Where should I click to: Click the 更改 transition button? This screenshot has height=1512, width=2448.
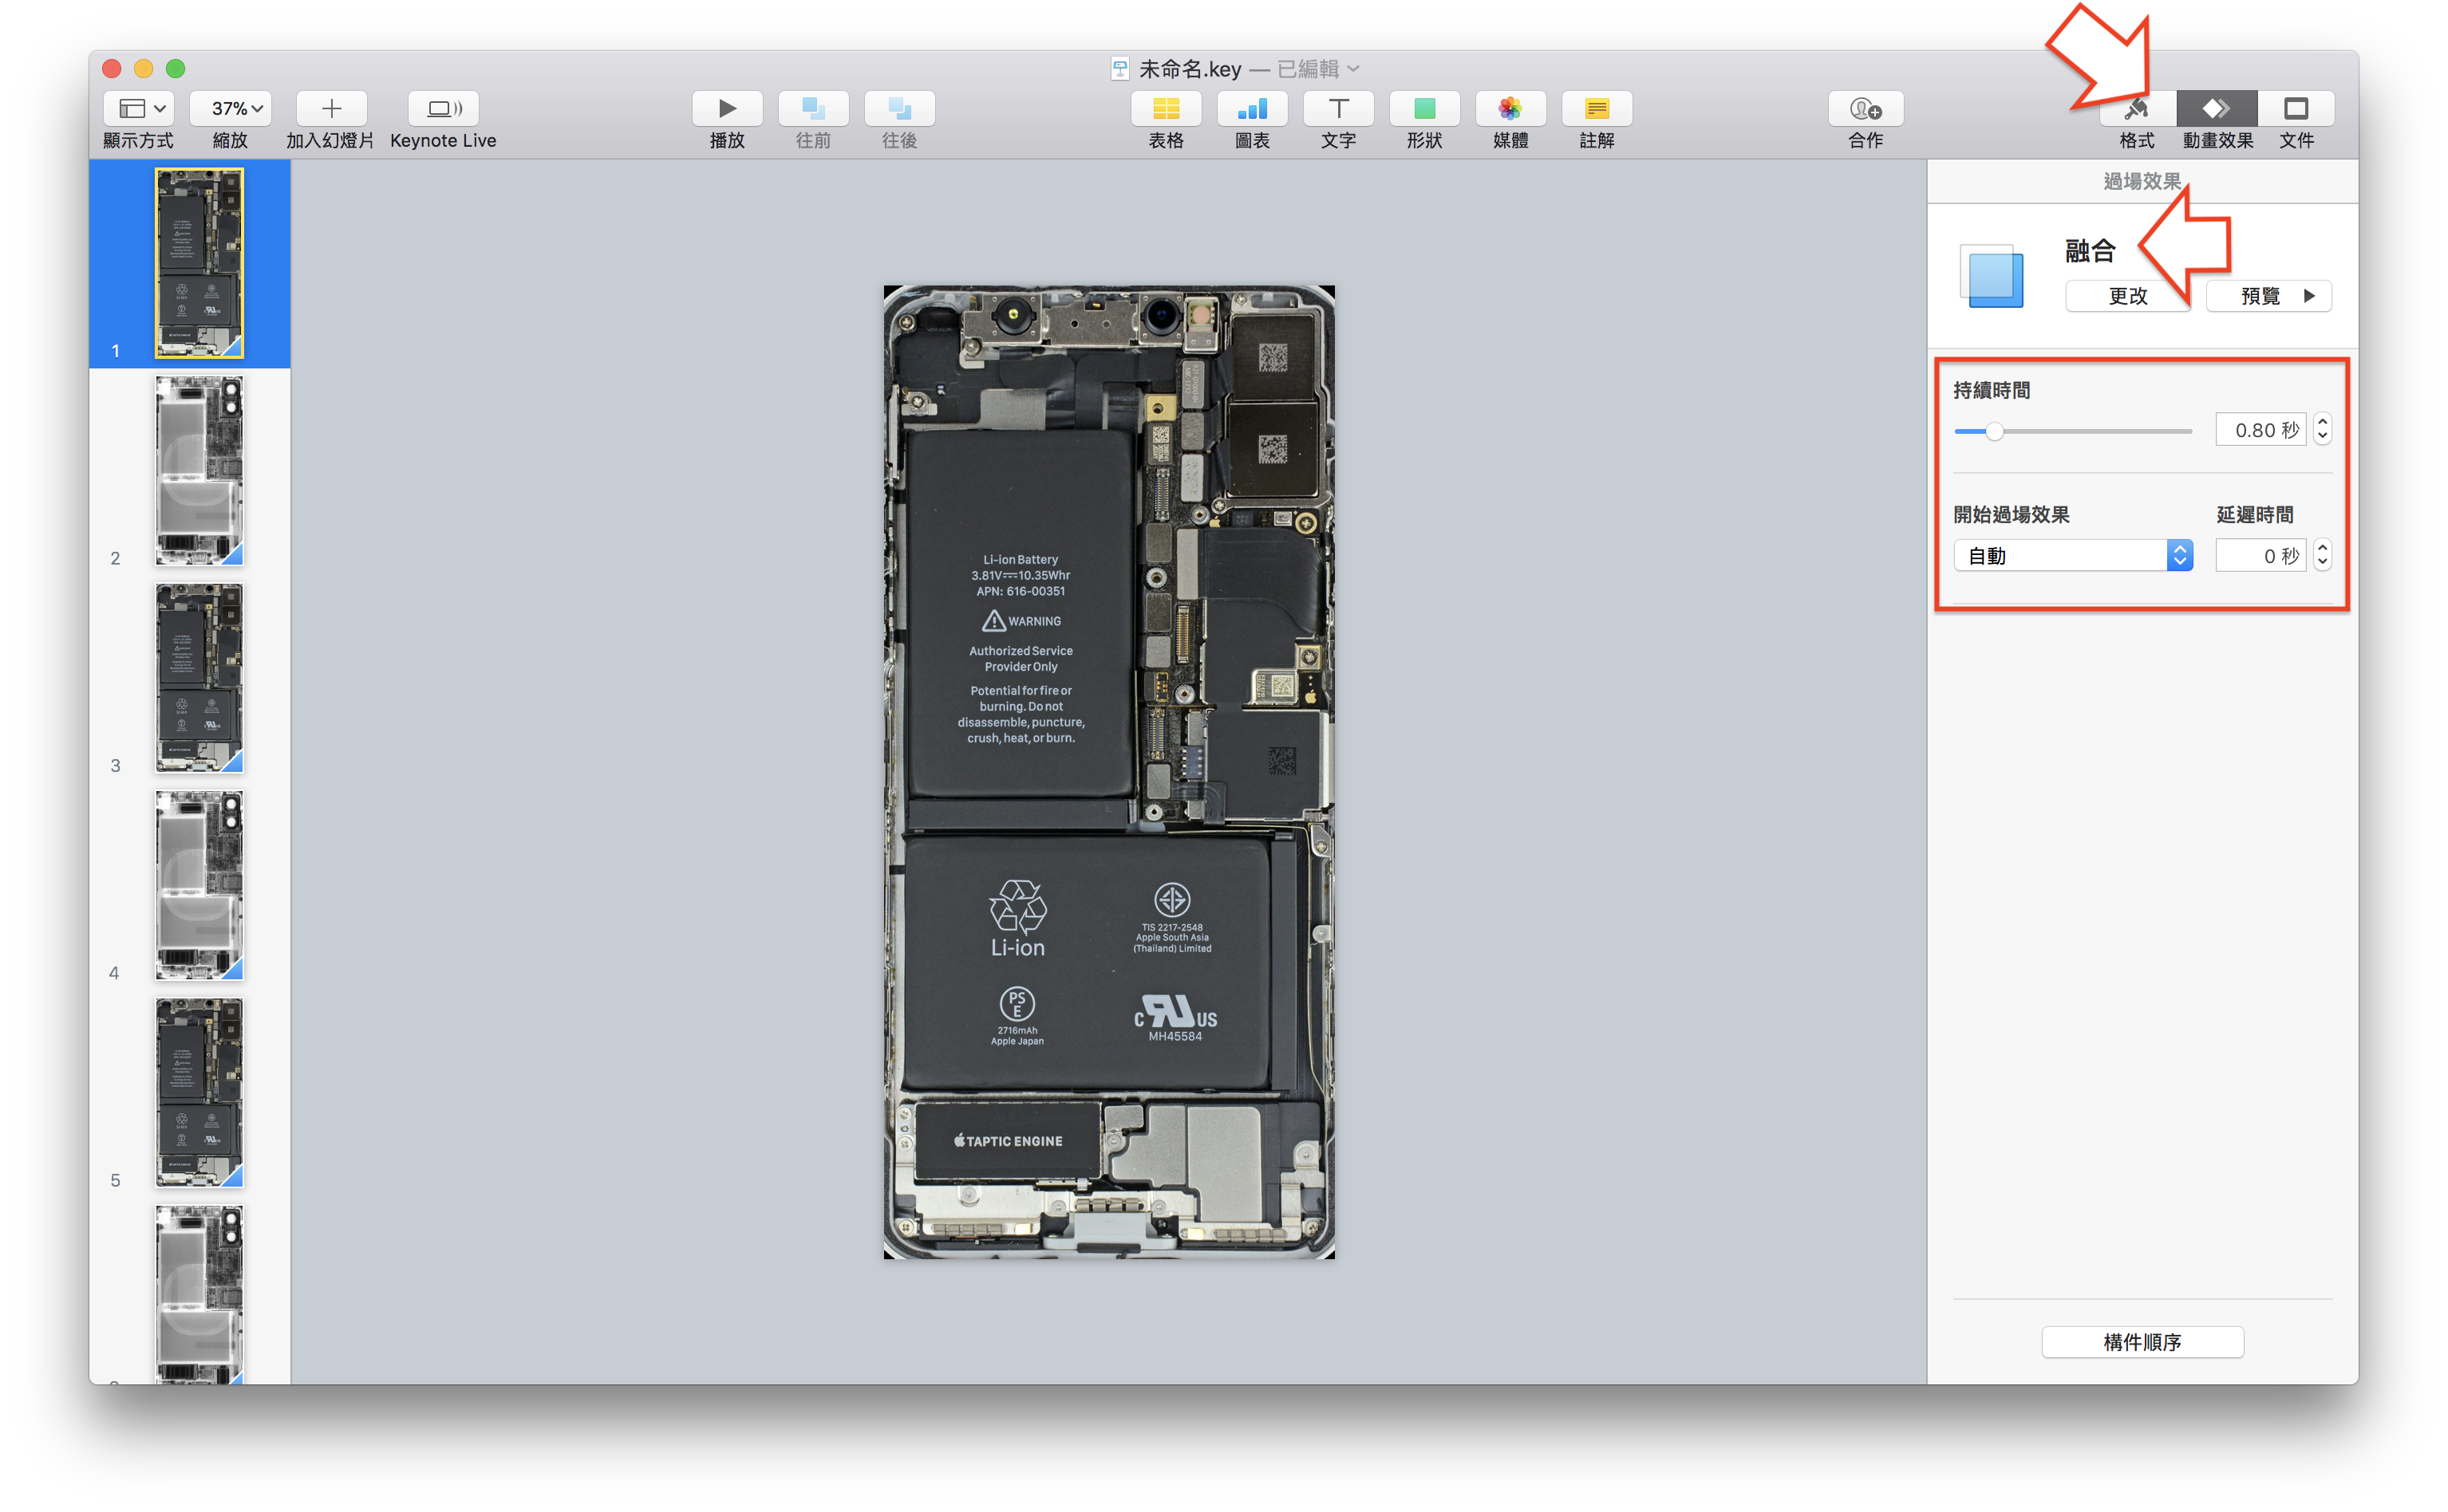[2128, 296]
